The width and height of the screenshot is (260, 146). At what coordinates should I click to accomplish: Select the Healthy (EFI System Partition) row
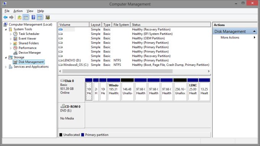point(134,34)
